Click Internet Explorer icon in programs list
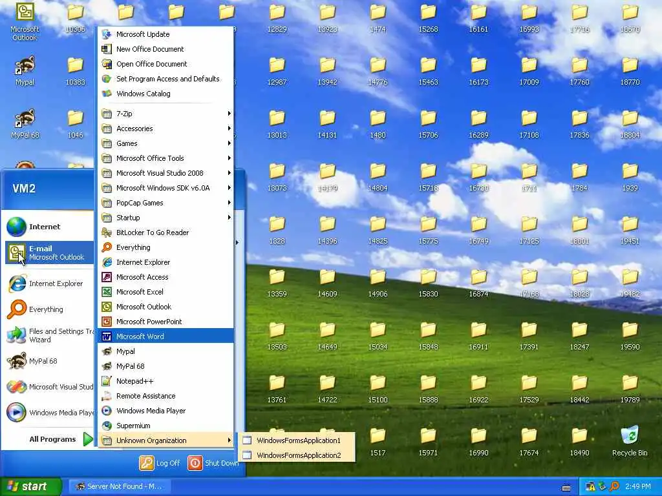The image size is (662, 496). click(107, 262)
